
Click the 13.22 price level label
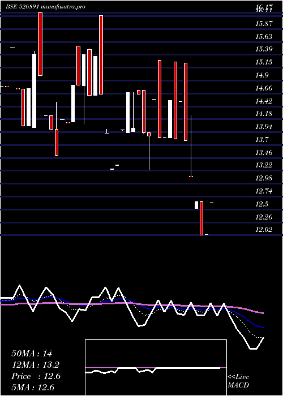(x=264, y=165)
